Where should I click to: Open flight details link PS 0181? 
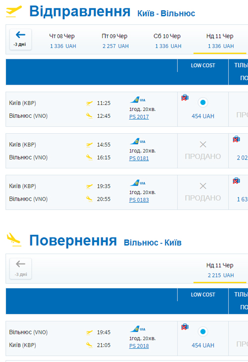tap(139, 158)
